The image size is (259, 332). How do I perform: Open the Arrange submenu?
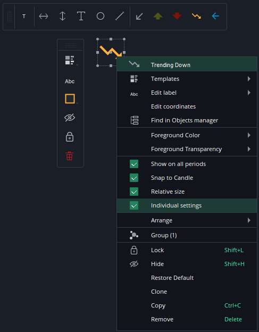(x=187, y=220)
